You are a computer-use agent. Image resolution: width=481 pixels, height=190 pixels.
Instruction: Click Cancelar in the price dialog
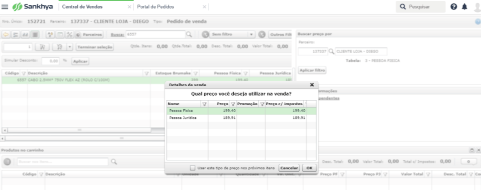(x=289, y=168)
